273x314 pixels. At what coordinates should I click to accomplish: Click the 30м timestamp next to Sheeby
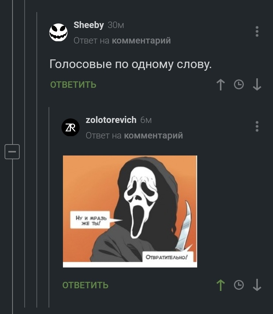[x=116, y=25]
